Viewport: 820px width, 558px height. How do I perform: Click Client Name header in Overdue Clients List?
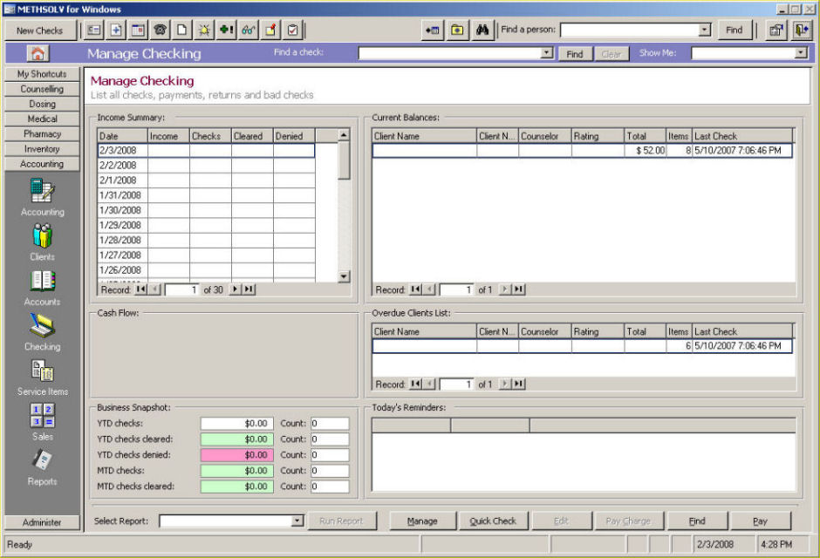[x=425, y=331]
